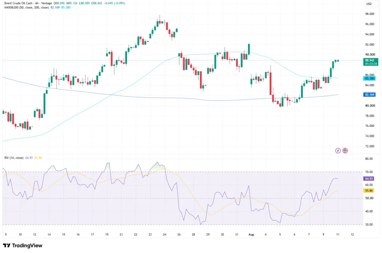Click the US flag economic event icon

(345, 151)
